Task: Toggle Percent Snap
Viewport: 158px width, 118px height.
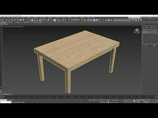Action: (63, 20)
